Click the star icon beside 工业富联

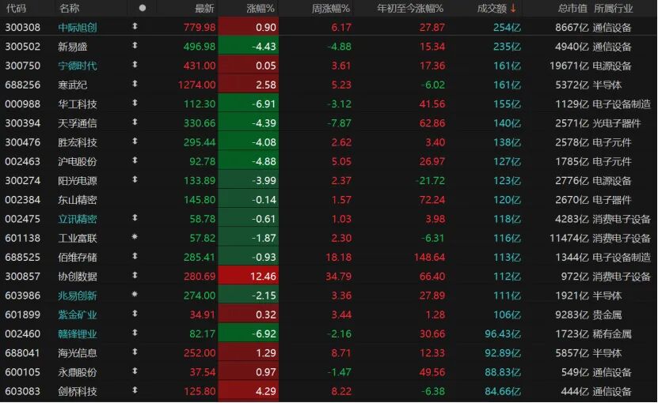(x=135, y=238)
